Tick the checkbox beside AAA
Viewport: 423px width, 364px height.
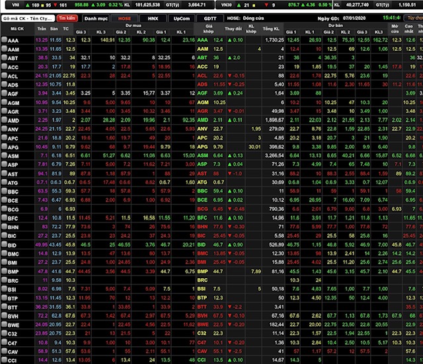[x=4, y=40]
